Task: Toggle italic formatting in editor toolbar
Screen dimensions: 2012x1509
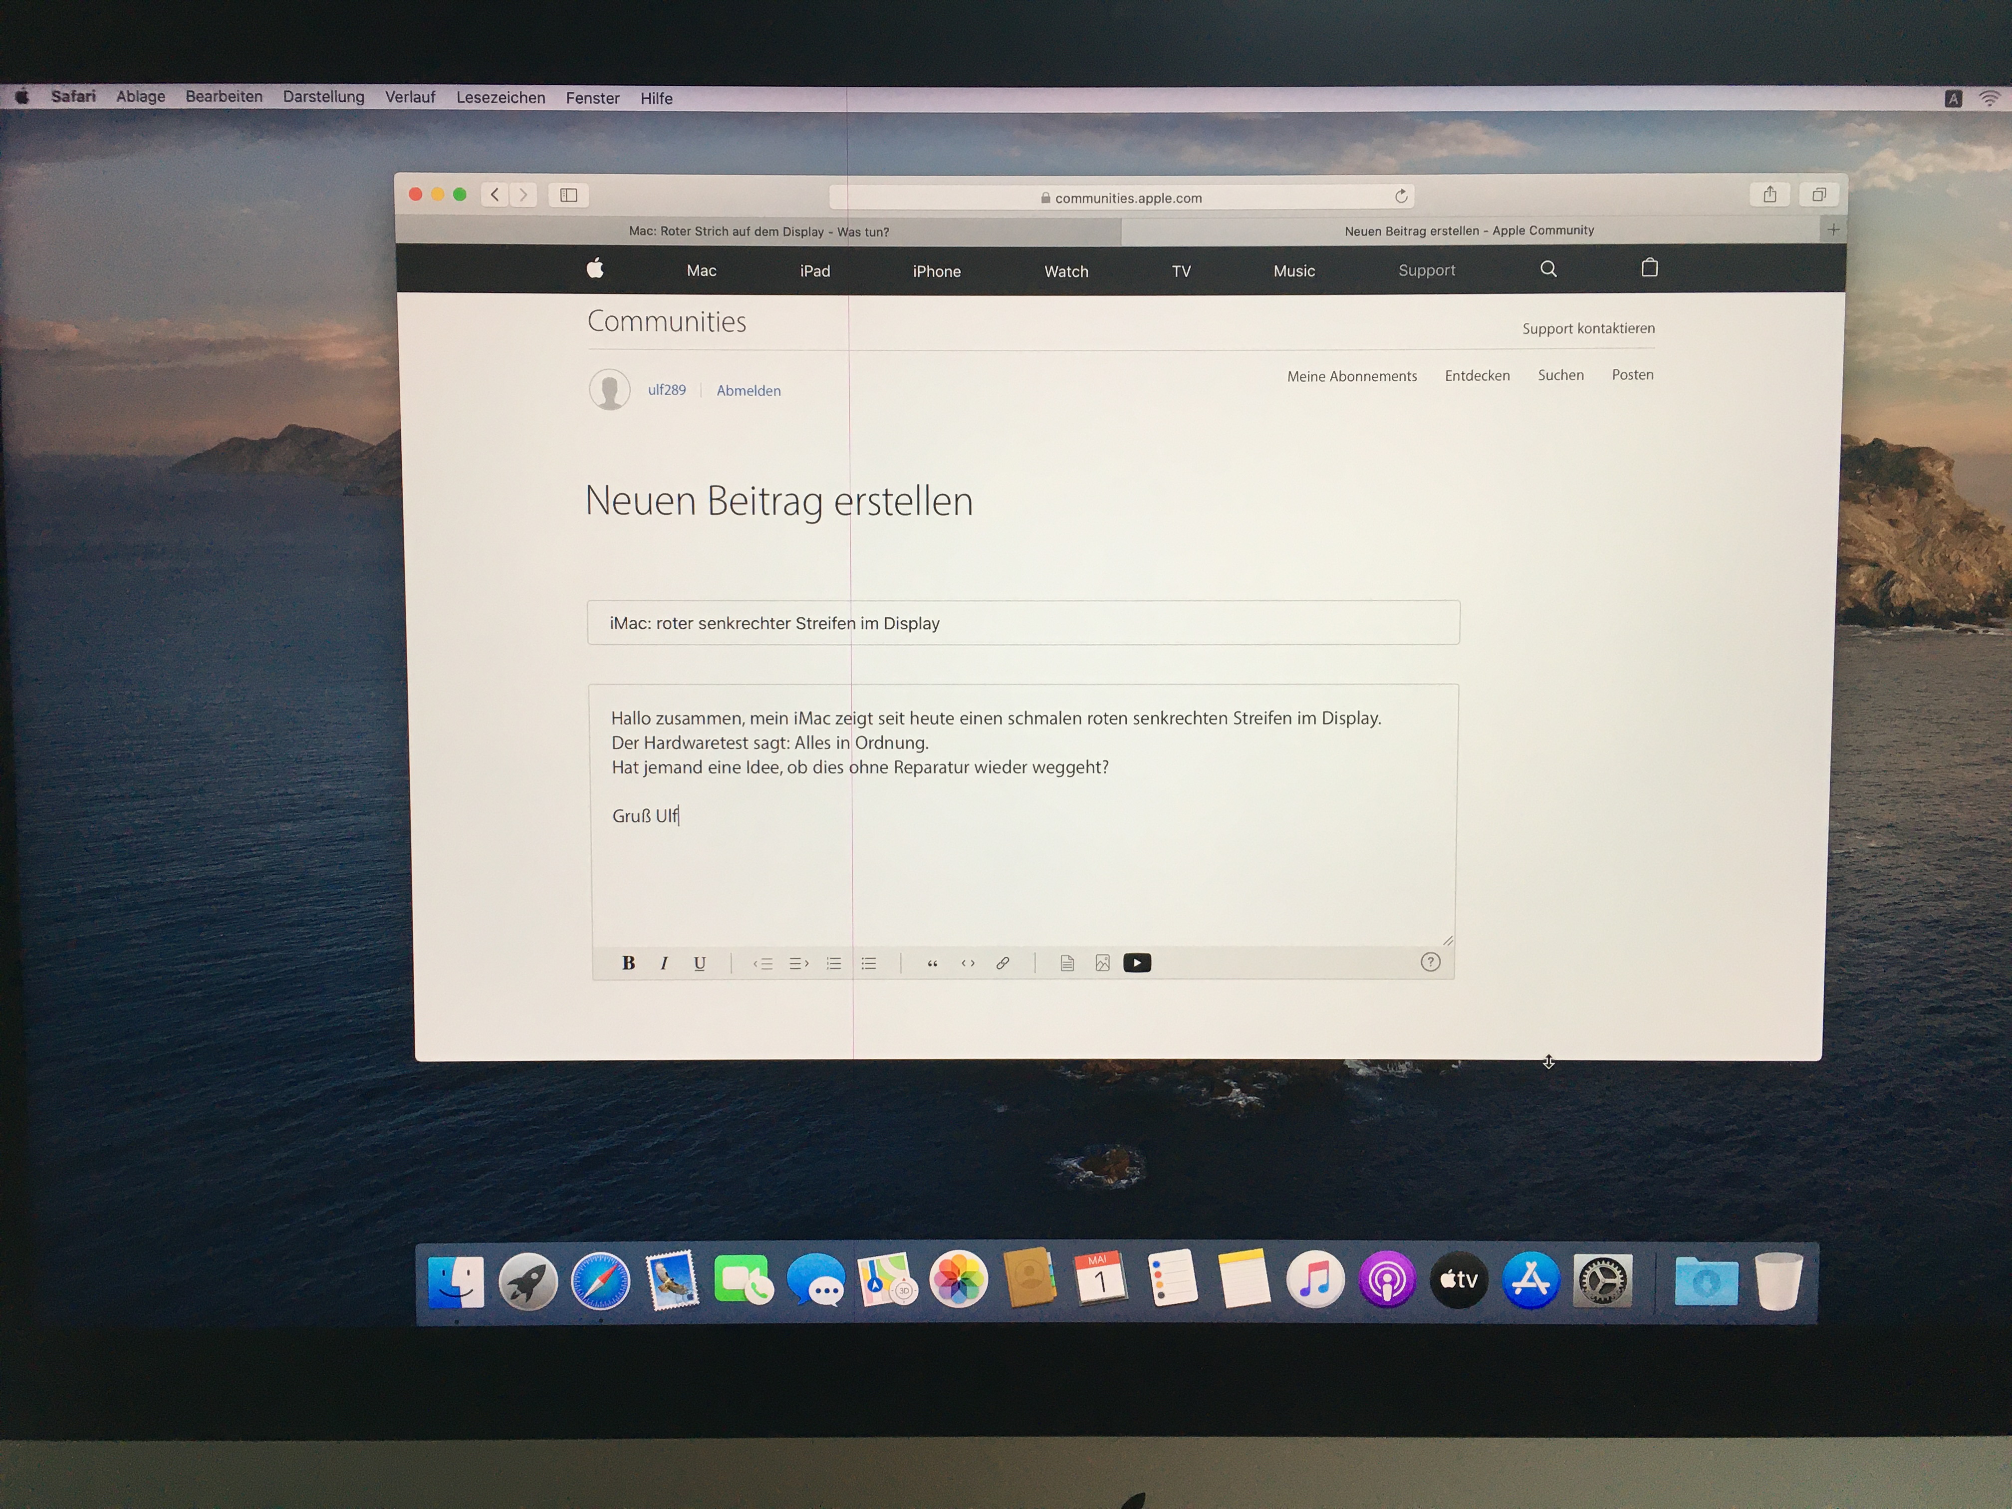Action: [664, 963]
